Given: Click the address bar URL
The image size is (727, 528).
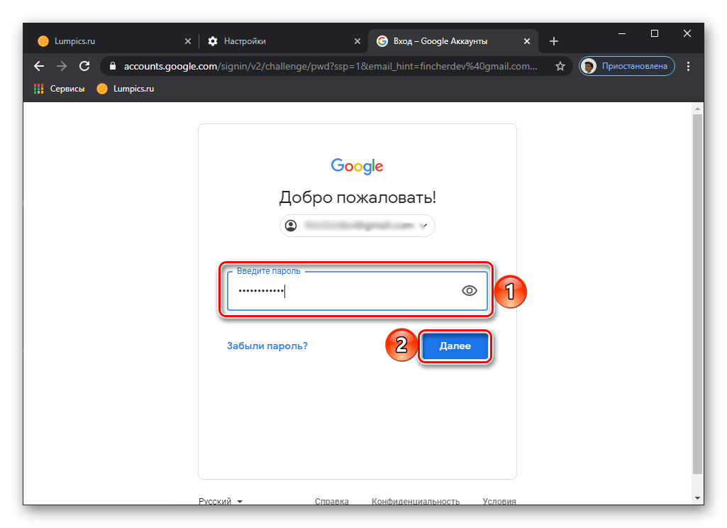Looking at the screenshot, I should pos(331,66).
